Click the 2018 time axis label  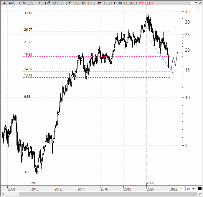pos(128,189)
